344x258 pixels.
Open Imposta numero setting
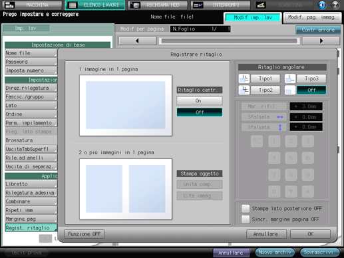31,70
